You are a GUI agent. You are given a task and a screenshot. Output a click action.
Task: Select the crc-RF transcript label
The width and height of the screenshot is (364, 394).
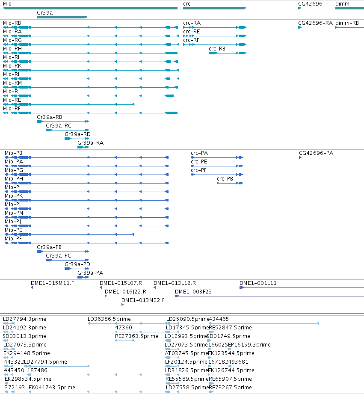click(x=191, y=40)
